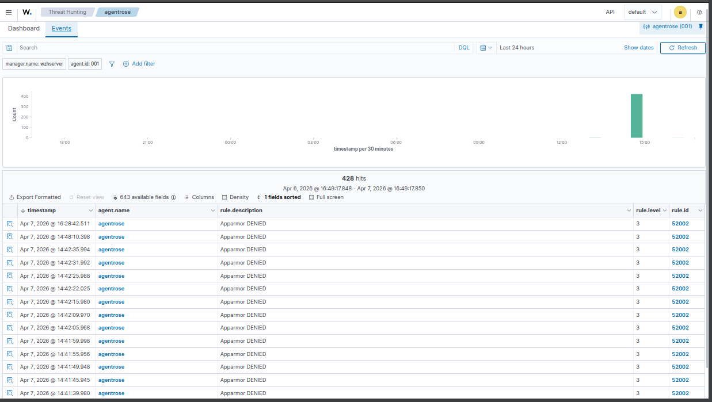
Task: Inspect document for 14:42:09.970 event
Action: pos(10,315)
